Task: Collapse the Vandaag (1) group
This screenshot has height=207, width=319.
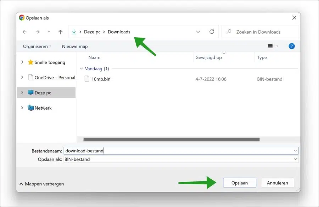Action: click(x=82, y=69)
